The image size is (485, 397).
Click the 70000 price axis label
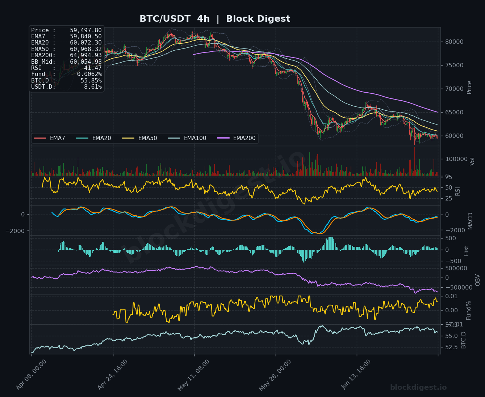click(x=454, y=89)
